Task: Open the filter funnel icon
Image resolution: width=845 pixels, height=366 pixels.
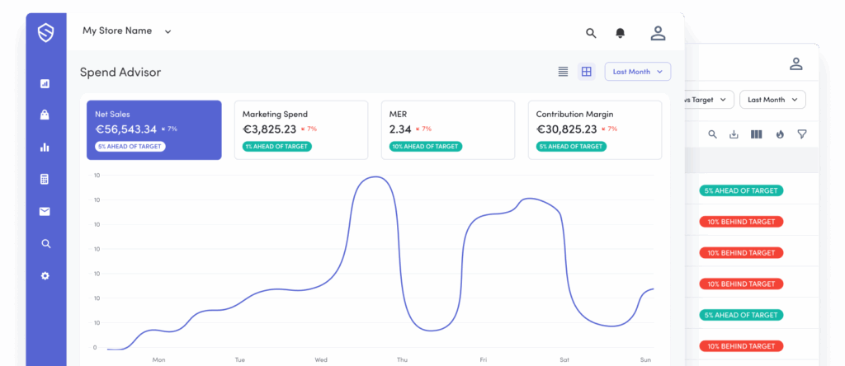Action: pyautogui.click(x=801, y=134)
